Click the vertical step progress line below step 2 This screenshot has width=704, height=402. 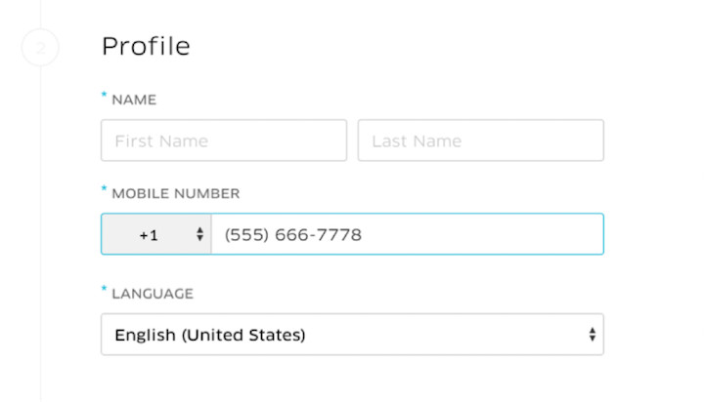[40, 233]
